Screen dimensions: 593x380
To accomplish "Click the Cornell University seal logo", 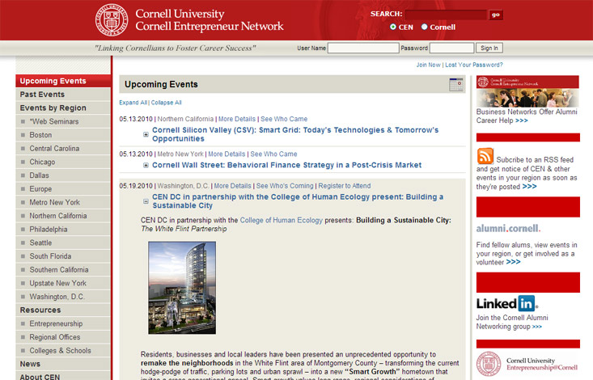I will click(x=112, y=20).
